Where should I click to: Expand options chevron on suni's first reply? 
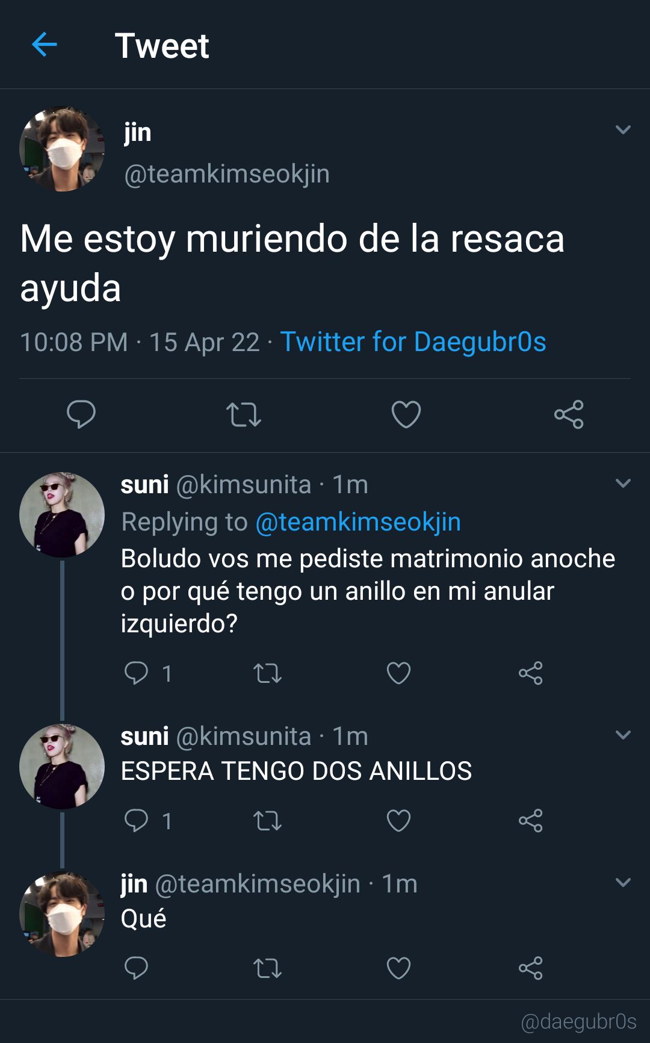[x=624, y=483]
